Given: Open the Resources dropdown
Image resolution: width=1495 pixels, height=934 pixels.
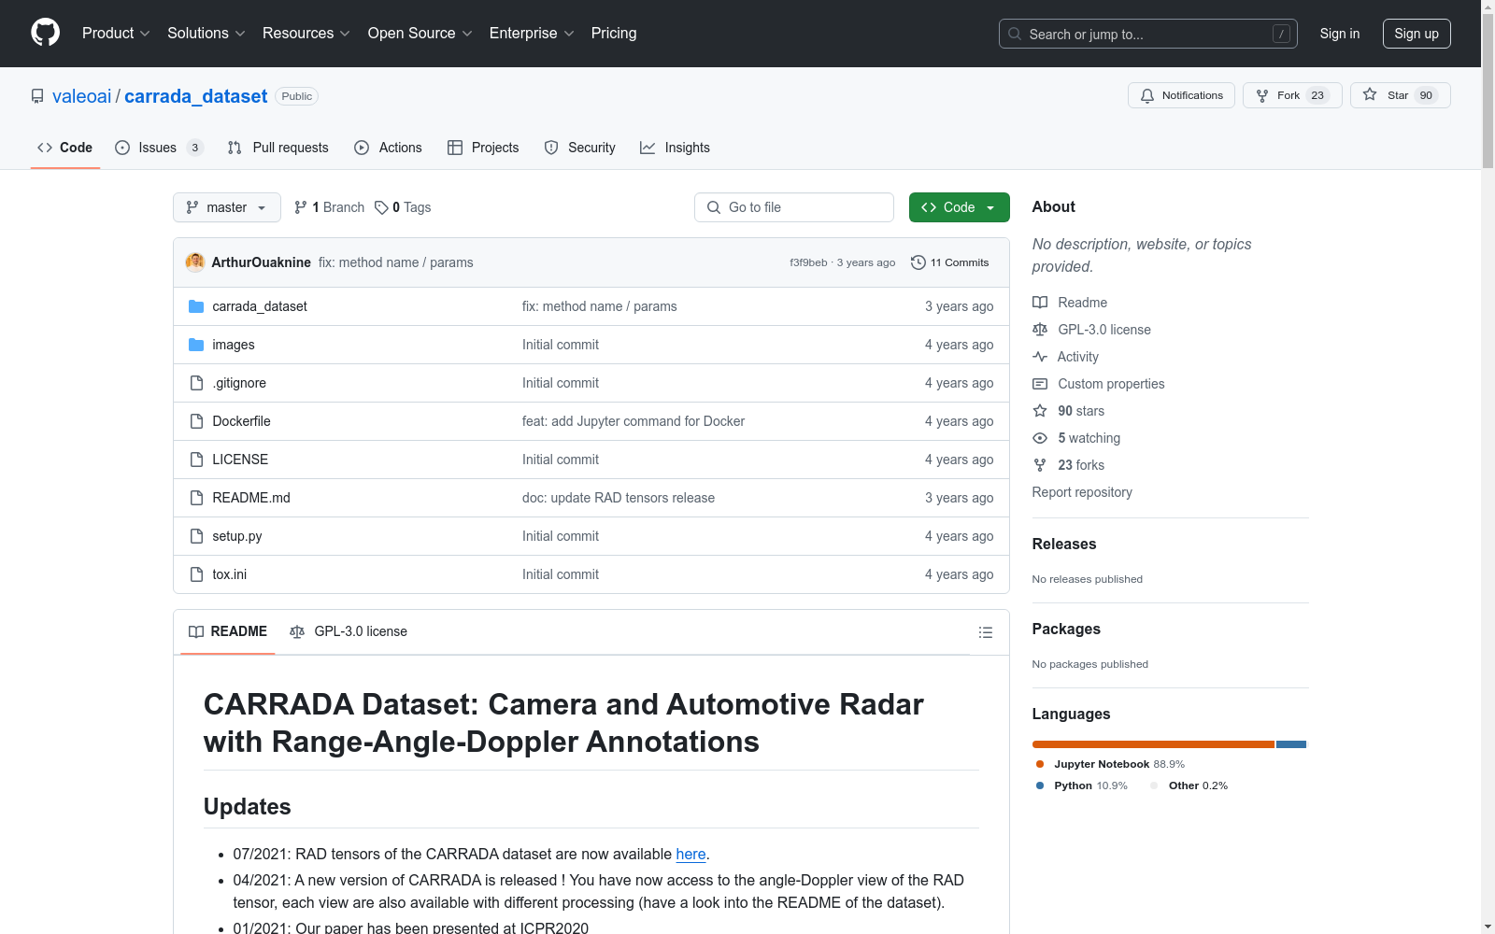Looking at the screenshot, I should pyautogui.click(x=306, y=34).
